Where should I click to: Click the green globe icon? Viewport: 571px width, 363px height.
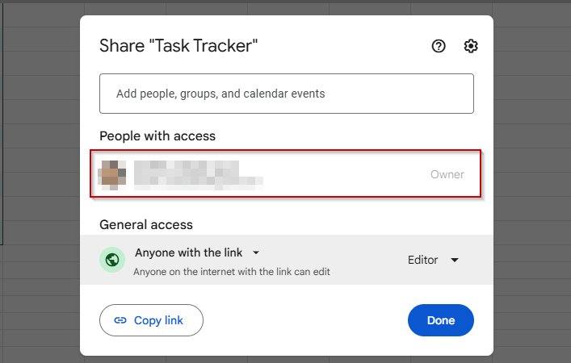point(112,260)
